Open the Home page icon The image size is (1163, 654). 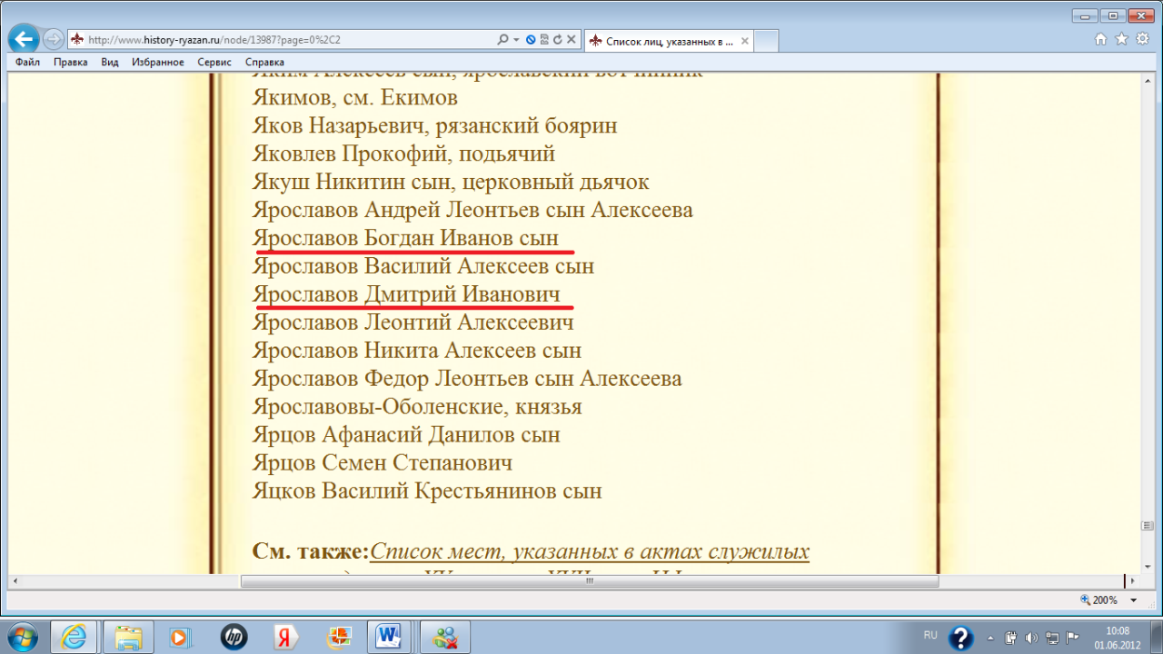click(1100, 39)
